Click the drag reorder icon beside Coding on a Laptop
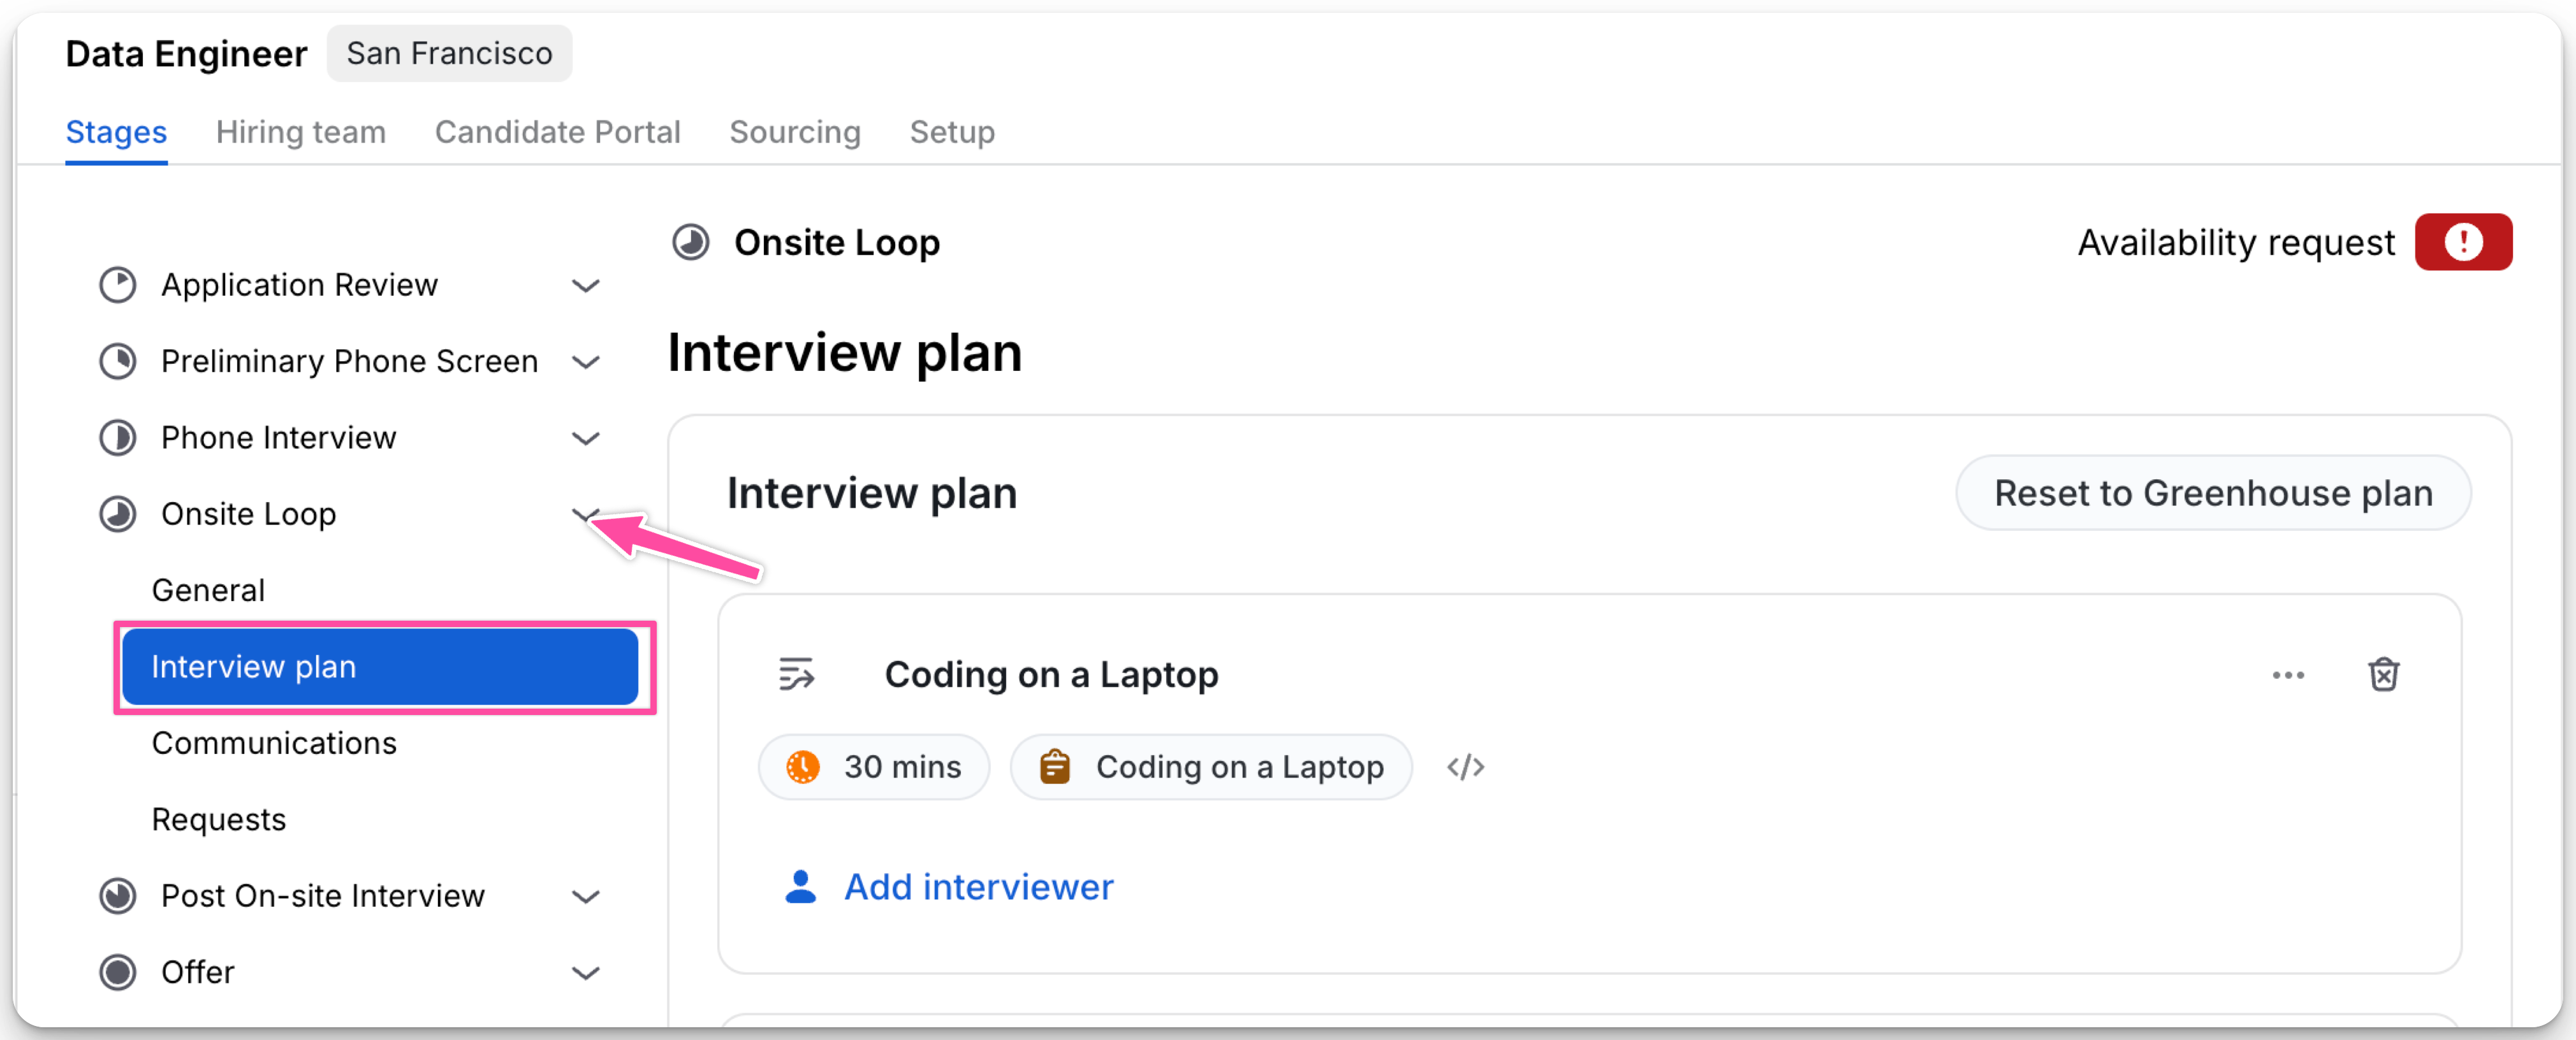 (797, 674)
